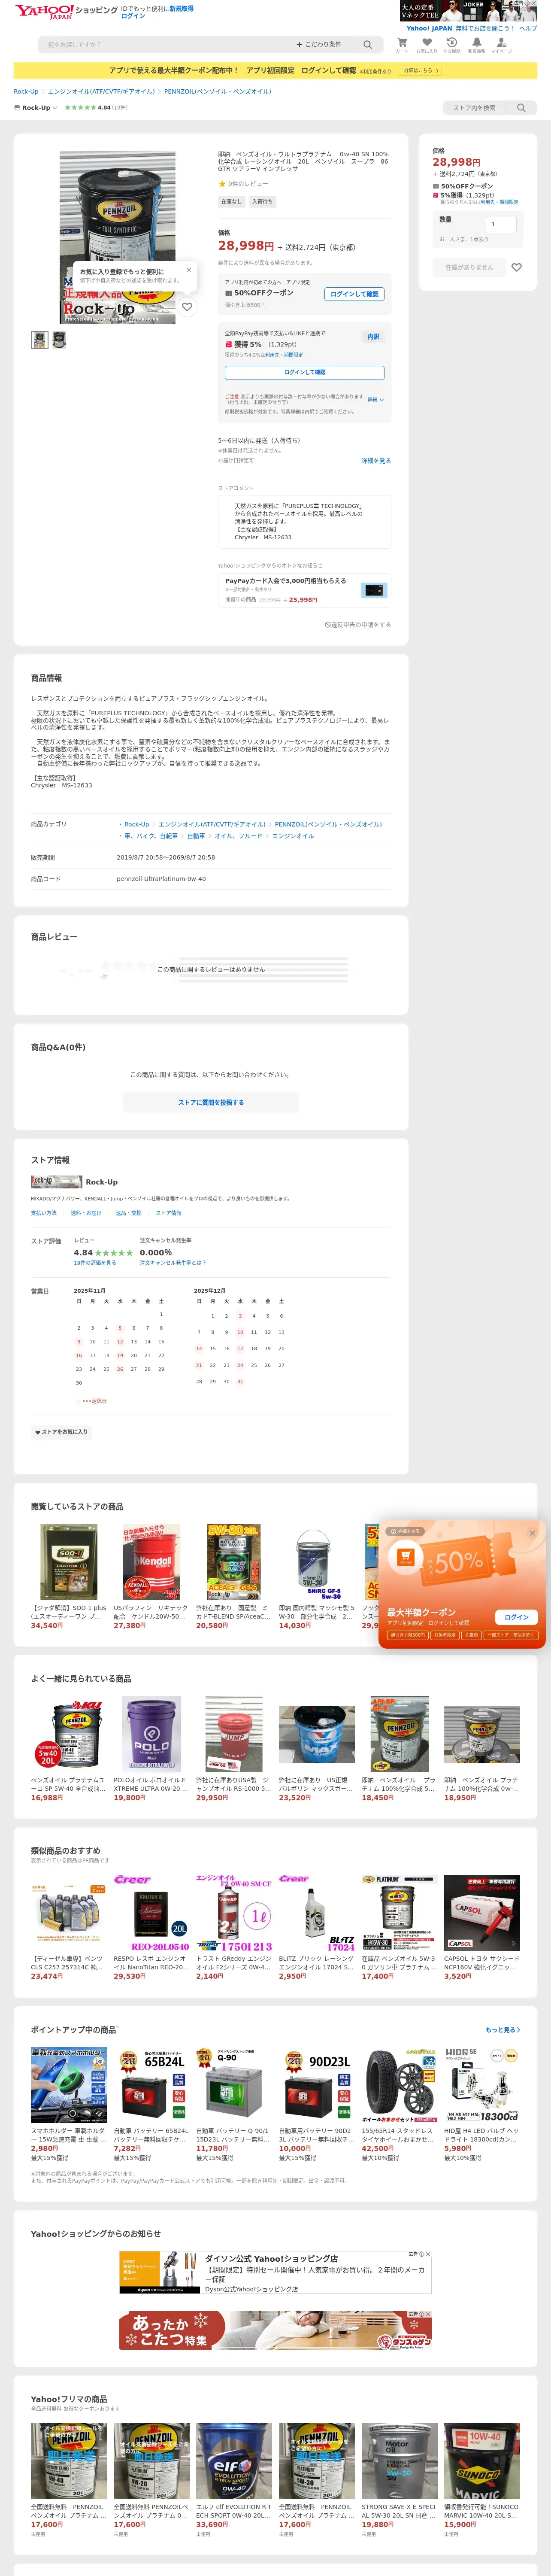Close the 50% coupon popup
The height and width of the screenshot is (2576, 551).
tap(532, 1533)
